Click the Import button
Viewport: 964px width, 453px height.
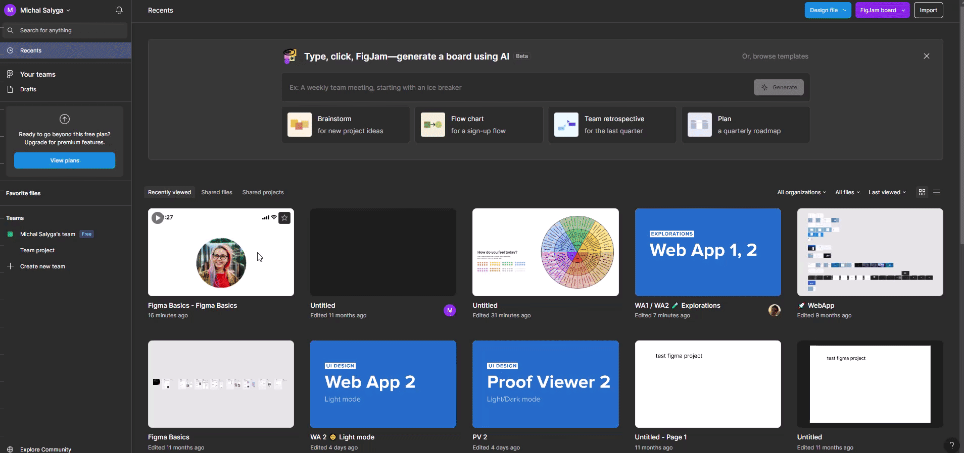click(928, 10)
